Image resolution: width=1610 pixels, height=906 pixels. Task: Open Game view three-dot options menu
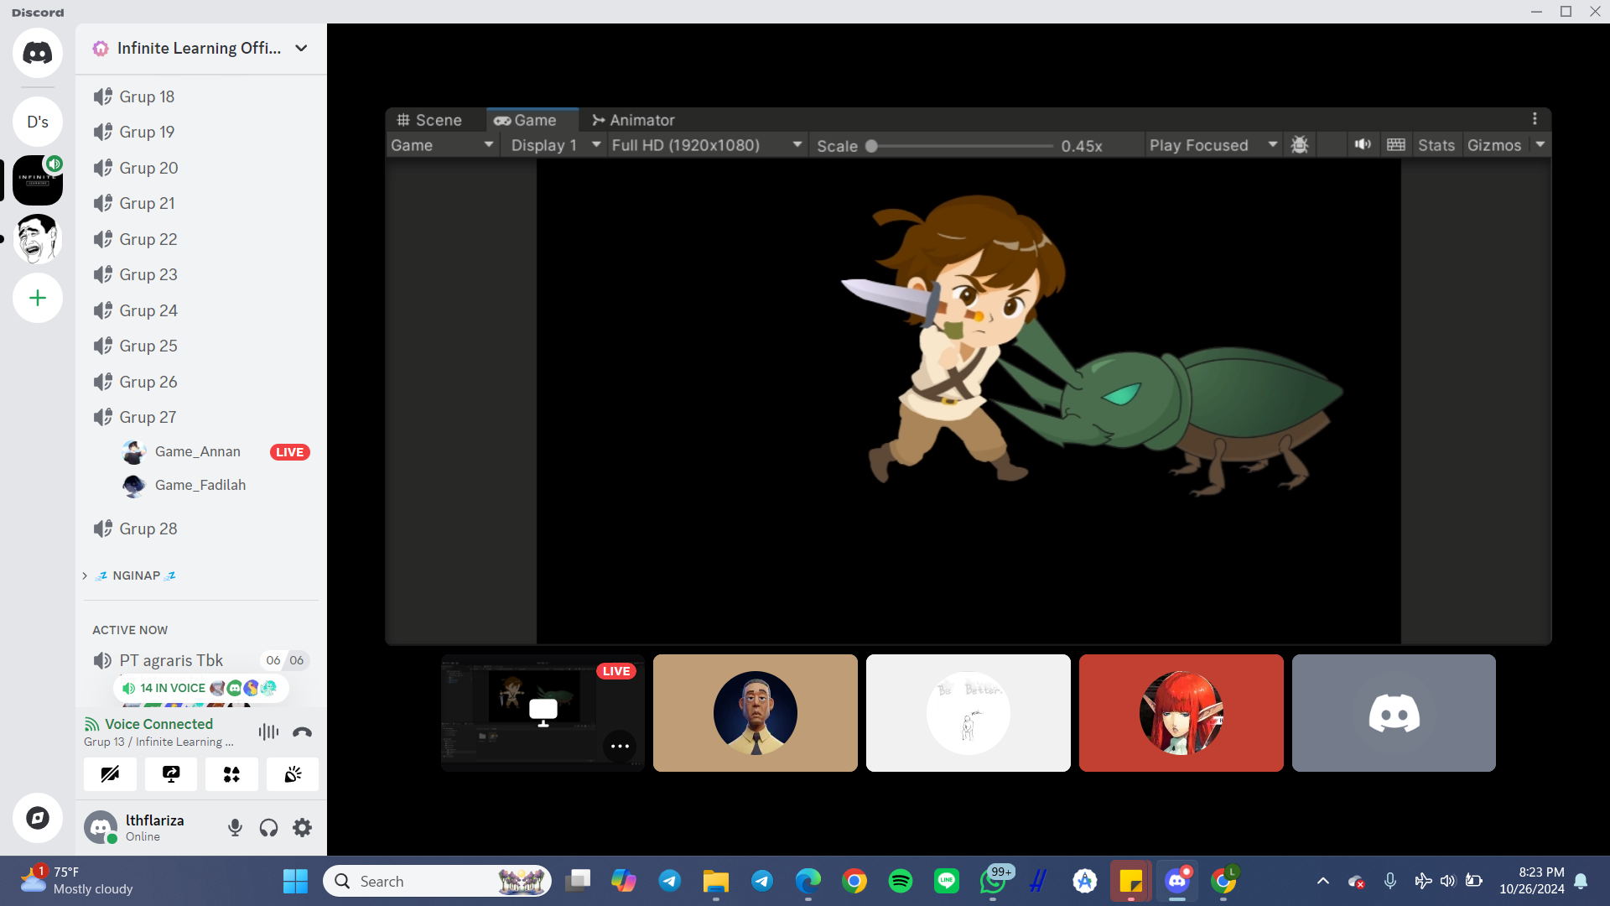(1535, 119)
